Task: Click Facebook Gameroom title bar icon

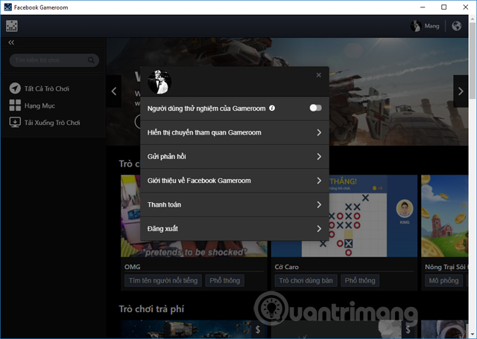Action: [x=8, y=7]
